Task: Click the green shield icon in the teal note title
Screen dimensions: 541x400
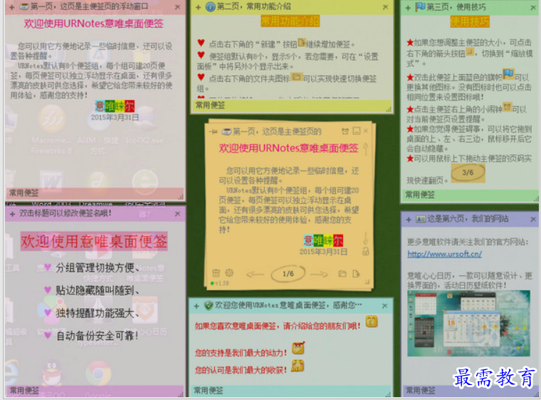Action: coord(209,305)
